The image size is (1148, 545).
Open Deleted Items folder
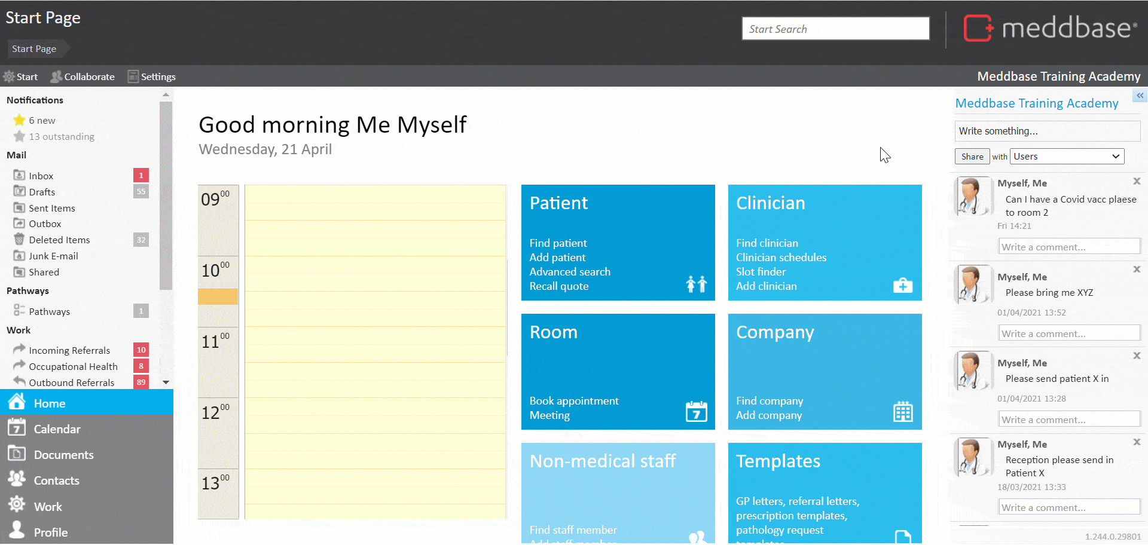click(59, 240)
